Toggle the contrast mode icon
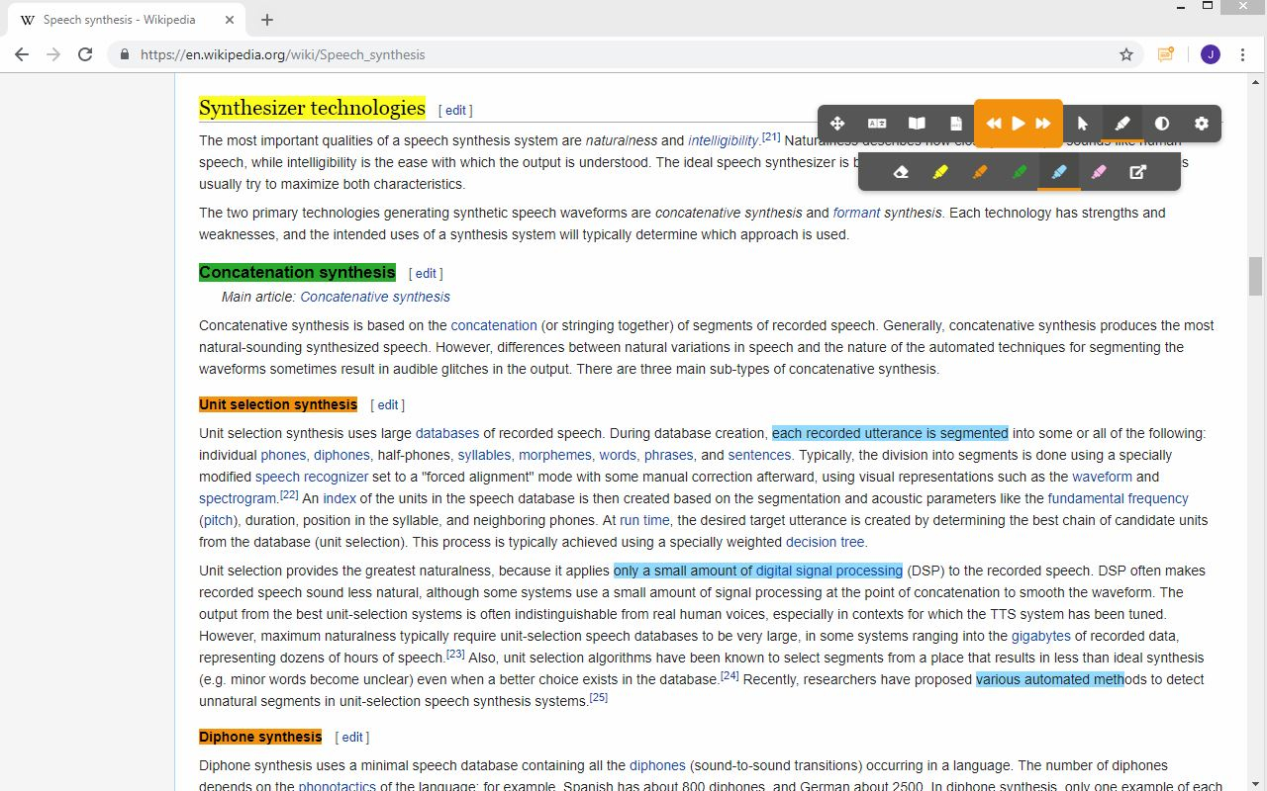Image resolution: width=1267 pixels, height=791 pixels. (x=1161, y=123)
